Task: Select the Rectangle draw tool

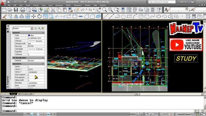Action: (129, 16)
